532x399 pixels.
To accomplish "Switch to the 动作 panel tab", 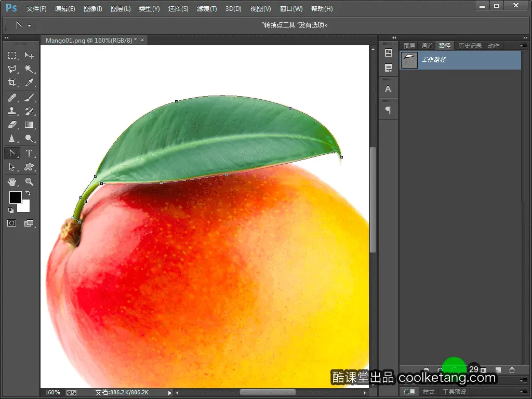I will coord(494,46).
